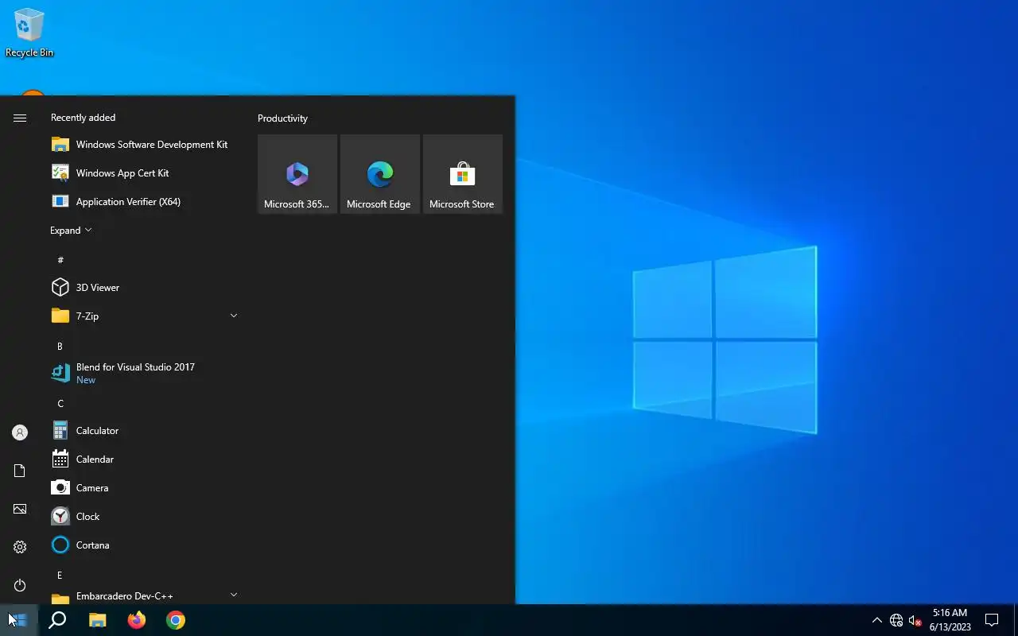Open network status tray icon
1018x636 pixels.
[x=896, y=620]
